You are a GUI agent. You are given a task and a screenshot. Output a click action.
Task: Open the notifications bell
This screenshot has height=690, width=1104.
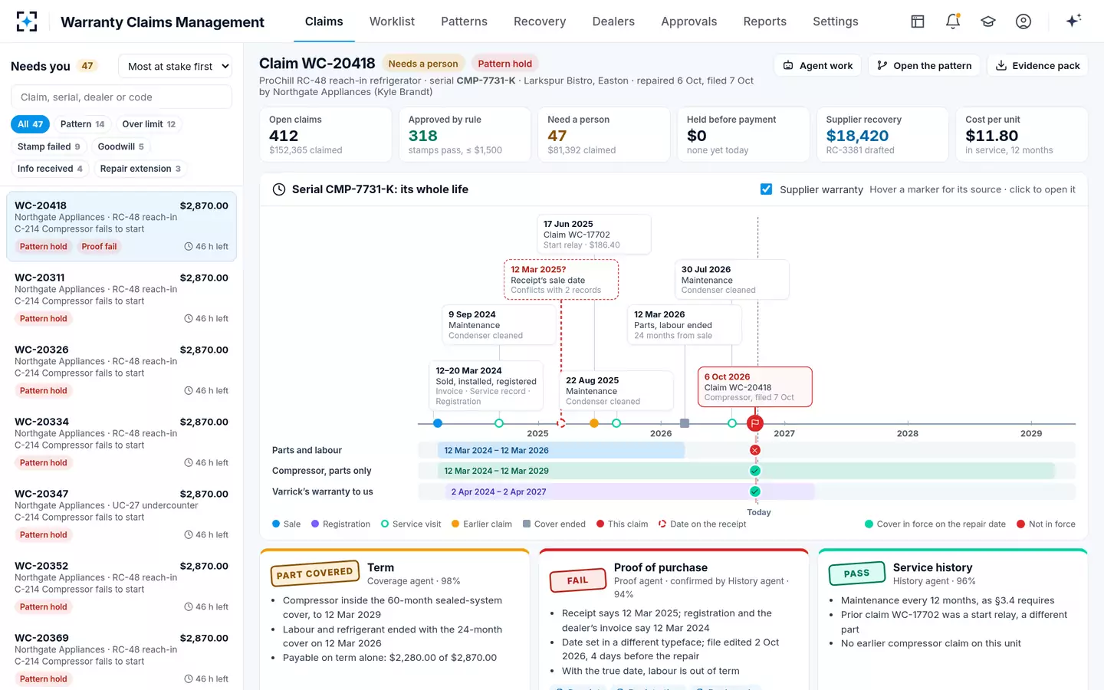(953, 21)
